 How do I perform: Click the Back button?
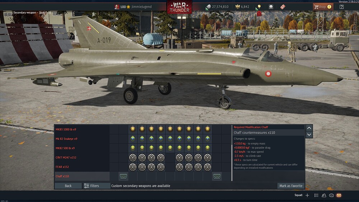point(68,186)
